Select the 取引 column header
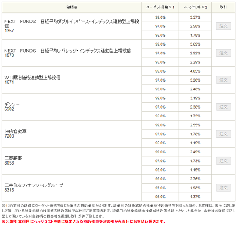 (223, 7)
